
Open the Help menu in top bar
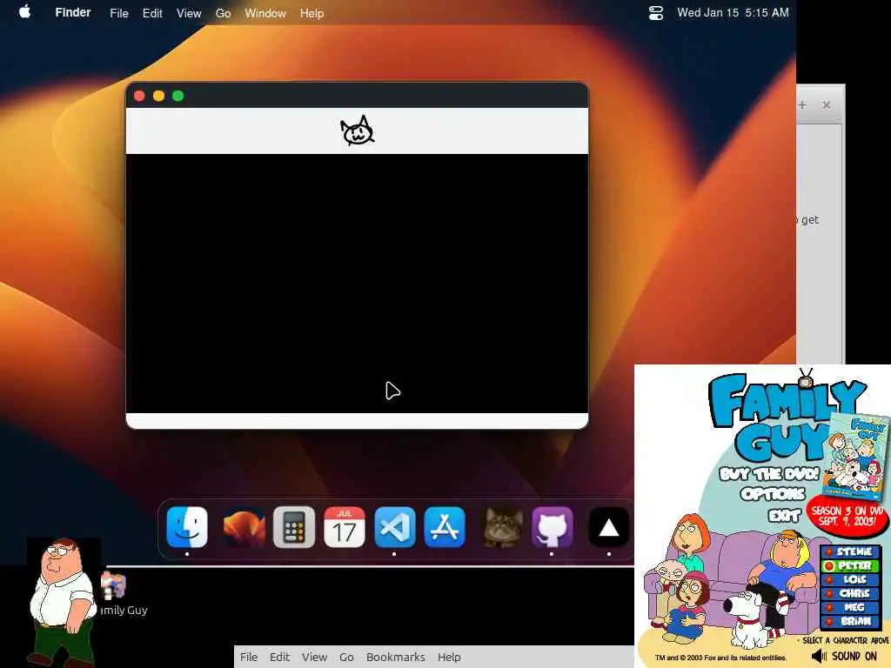click(312, 13)
